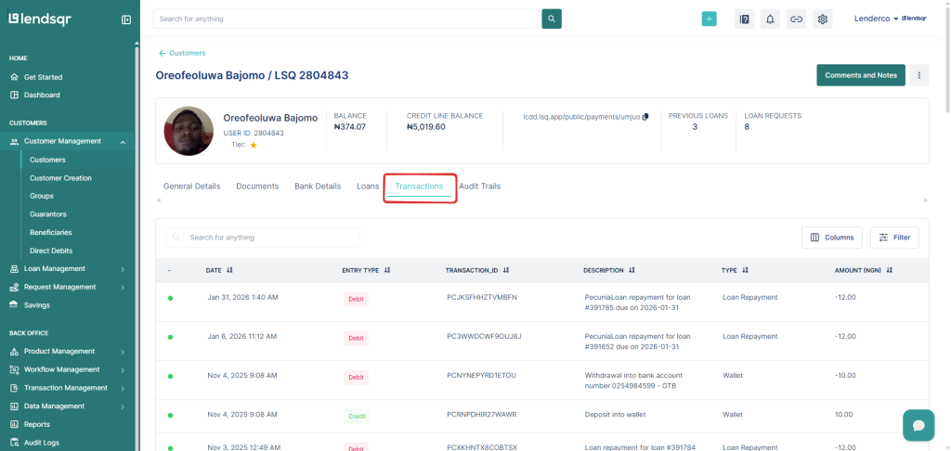Viewport: 951px width, 451px height.
Task: Click the Comments and Notes button
Action: pos(860,75)
